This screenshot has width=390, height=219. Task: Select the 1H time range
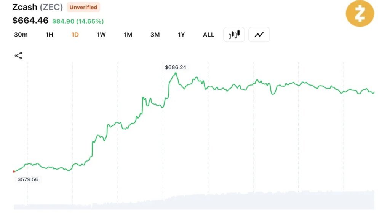49,35
